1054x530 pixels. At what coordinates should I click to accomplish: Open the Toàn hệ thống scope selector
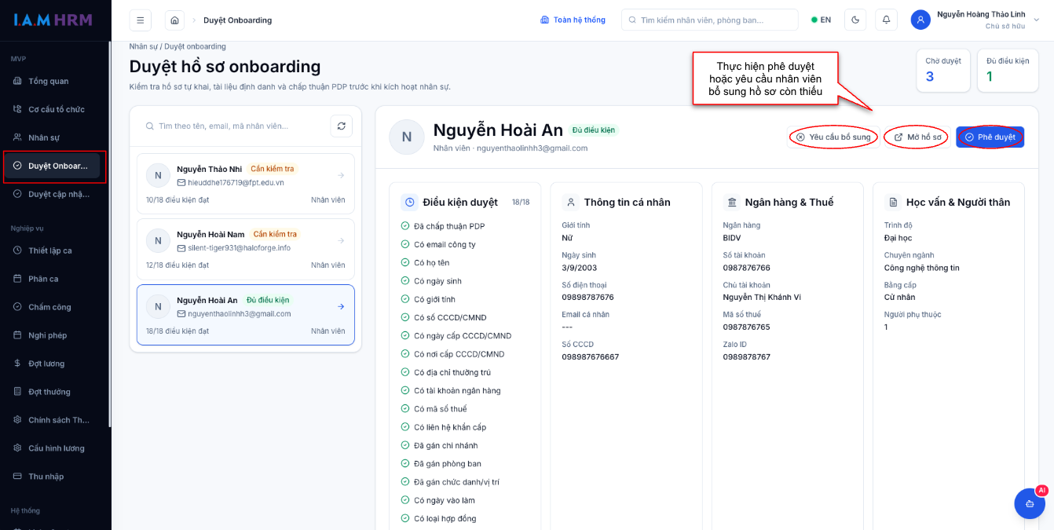pos(573,20)
